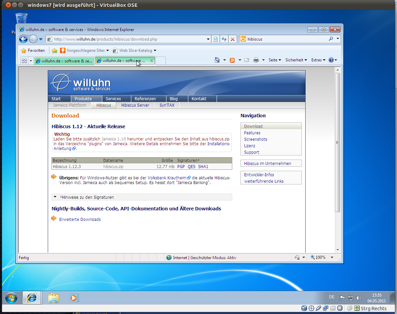397x314 pixels.
Task: Click the orange RSS feeds icon
Action: (x=232, y=60)
